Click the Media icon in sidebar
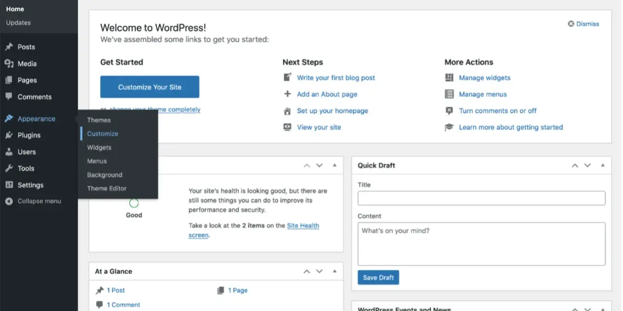Screen dimensions: 623x311 tap(9, 64)
